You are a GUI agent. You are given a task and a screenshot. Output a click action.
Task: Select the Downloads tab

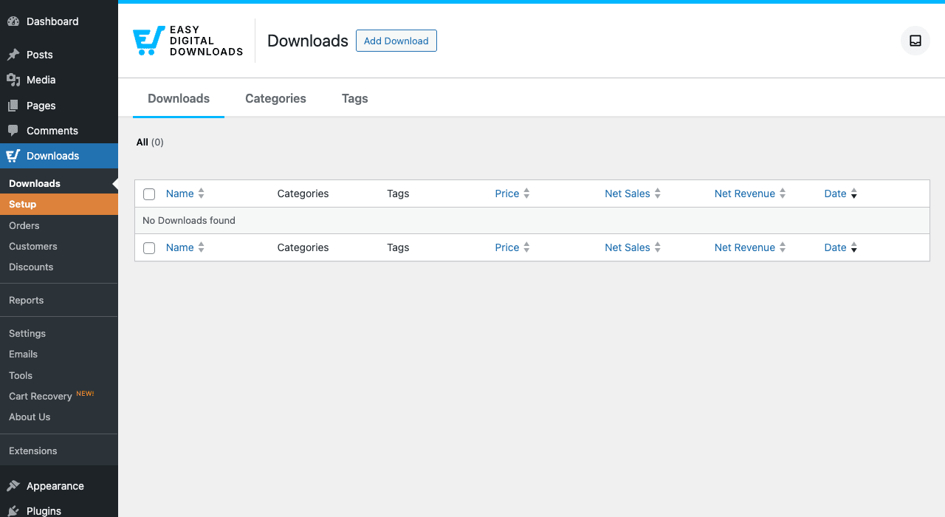179,98
